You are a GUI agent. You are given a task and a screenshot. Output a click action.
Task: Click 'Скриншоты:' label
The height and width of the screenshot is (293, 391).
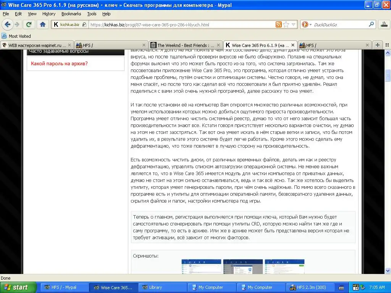coord(145,256)
